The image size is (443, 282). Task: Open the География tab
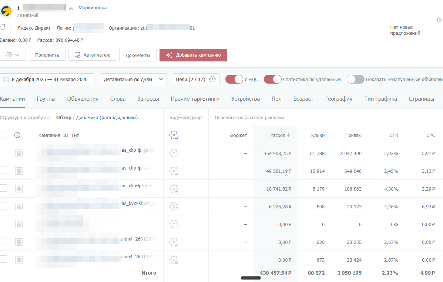[x=339, y=99]
